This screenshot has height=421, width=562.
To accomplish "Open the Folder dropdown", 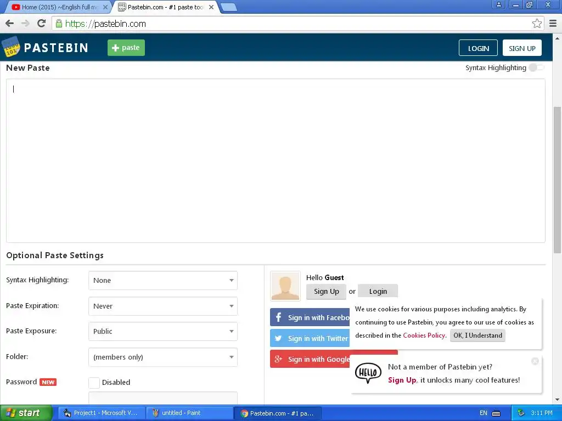I will [162, 357].
